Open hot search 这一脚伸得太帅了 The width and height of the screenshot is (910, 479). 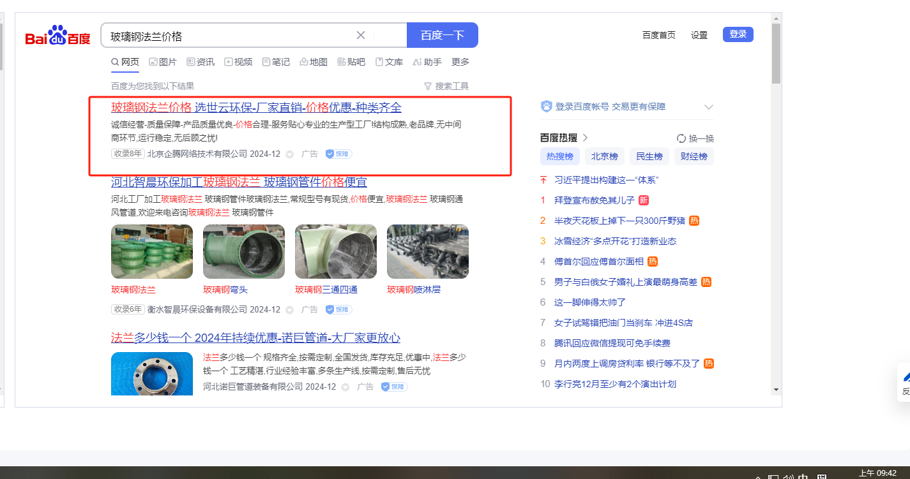[590, 302]
